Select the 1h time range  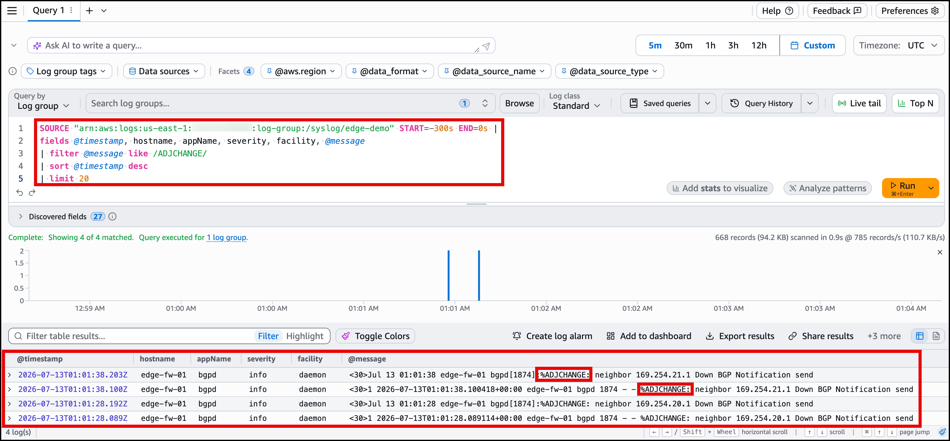(710, 45)
